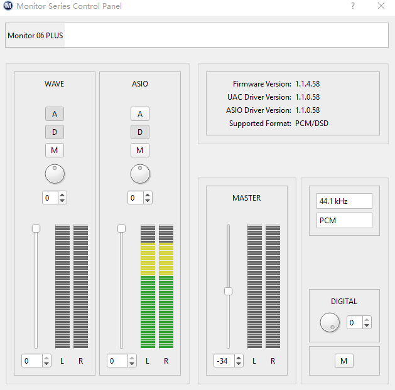Click the MASTER volume slider handle
Viewport: 395px width, 390px height.
(x=229, y=291)
